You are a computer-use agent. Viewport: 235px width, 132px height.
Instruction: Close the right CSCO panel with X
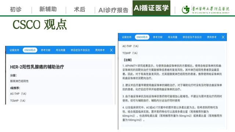point(223,37)
